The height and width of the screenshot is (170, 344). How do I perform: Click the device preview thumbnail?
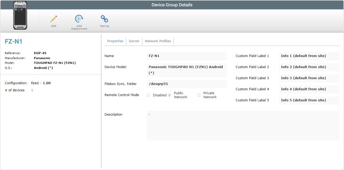pos(20,15)
